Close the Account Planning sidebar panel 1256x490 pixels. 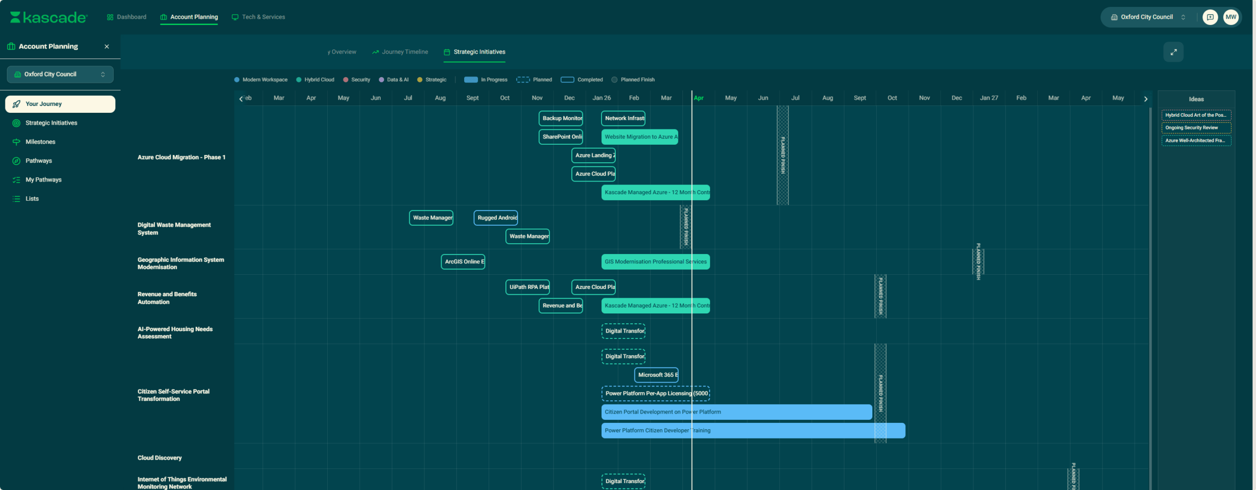click(x=106, y=47)
